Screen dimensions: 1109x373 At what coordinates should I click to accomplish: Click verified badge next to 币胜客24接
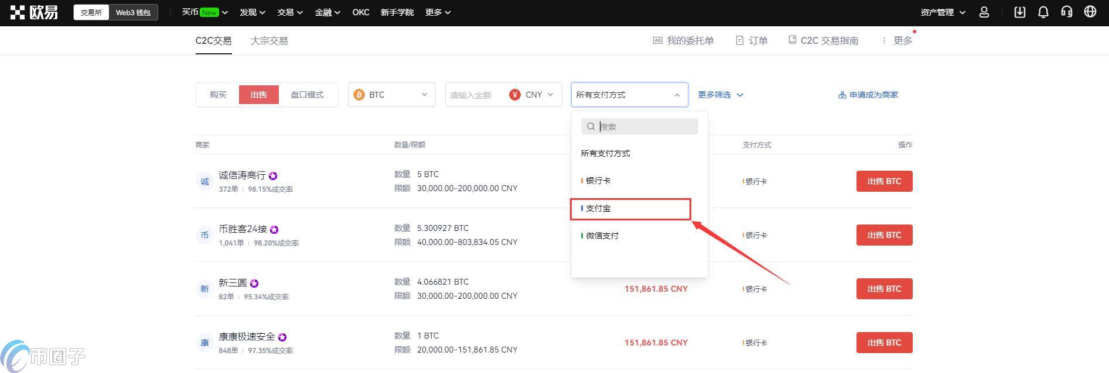[x=274, y=230]
